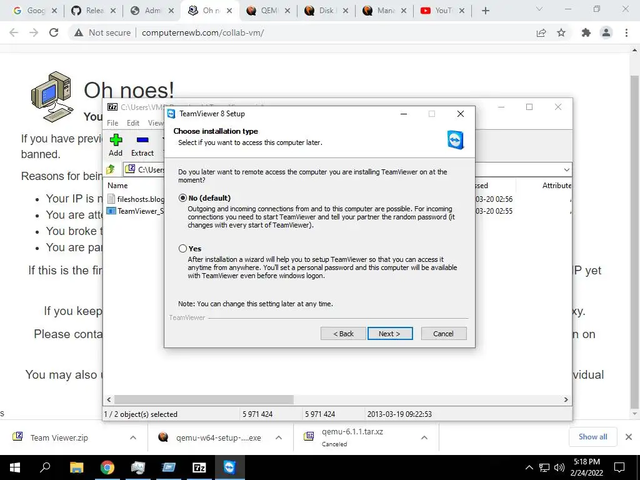
Task: Reload the current page
Action: tap(54, 32)
